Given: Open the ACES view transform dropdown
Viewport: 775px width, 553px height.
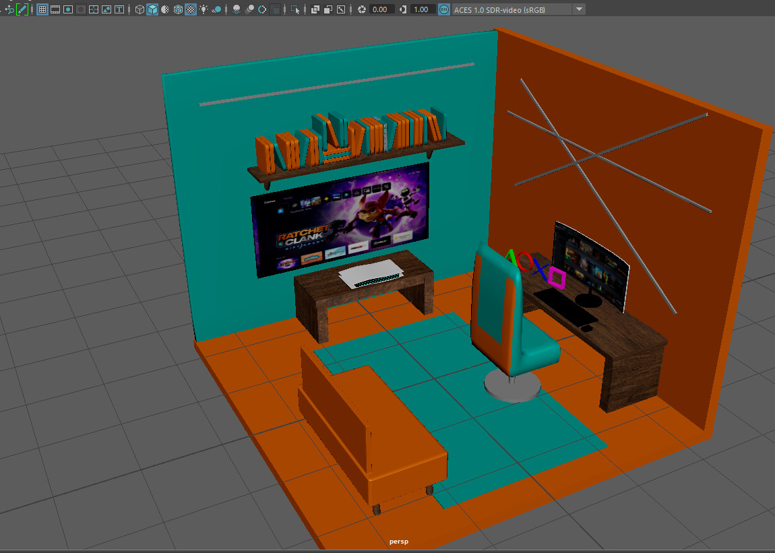Looking at the screenshot, I should click(x=578, y=9).
